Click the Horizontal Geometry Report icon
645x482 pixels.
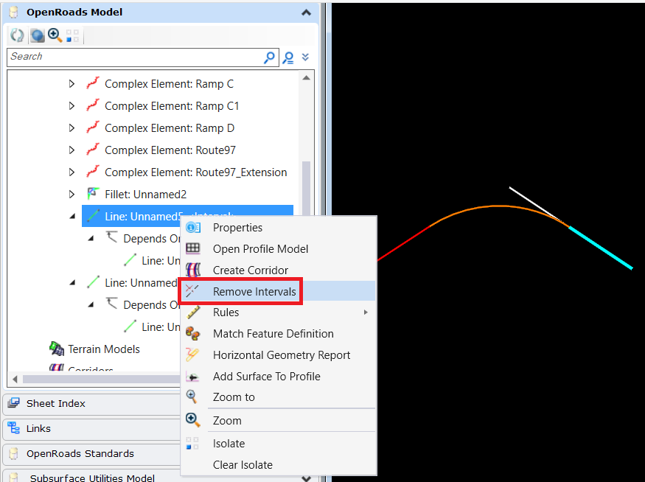(192, 355)
